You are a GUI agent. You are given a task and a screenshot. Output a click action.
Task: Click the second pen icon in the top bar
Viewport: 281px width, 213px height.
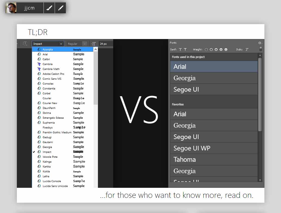pyautogui.click(x=60, y=8)
